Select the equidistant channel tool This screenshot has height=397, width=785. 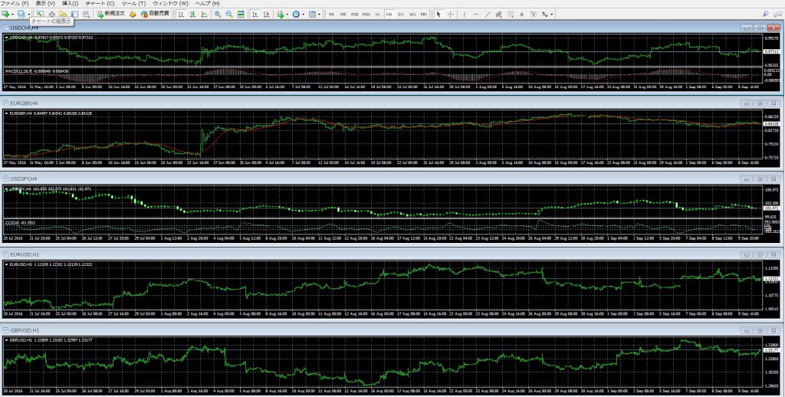click(x=498, y=14)
